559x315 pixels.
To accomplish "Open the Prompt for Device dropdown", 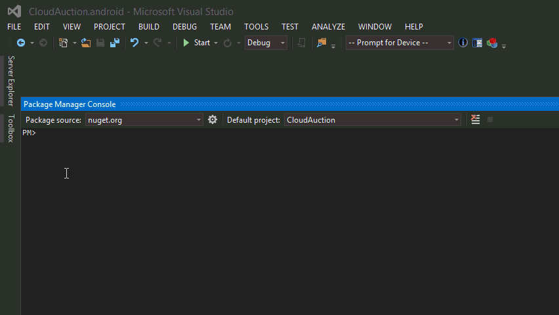I will pos(400,43).
